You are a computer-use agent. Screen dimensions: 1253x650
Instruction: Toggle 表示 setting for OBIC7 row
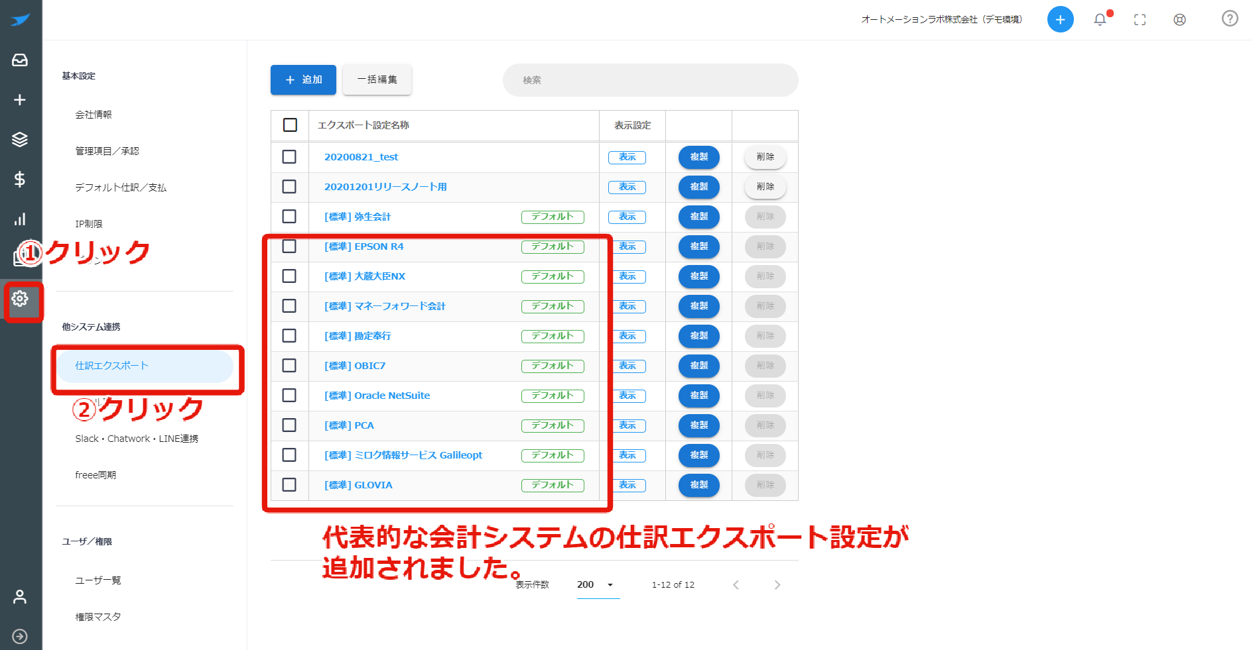click(627, 366)
